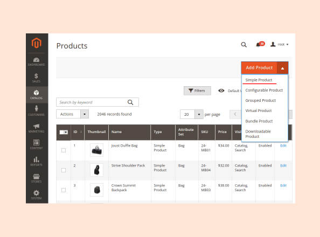Click the Type column header

click(x=163, y=132)
